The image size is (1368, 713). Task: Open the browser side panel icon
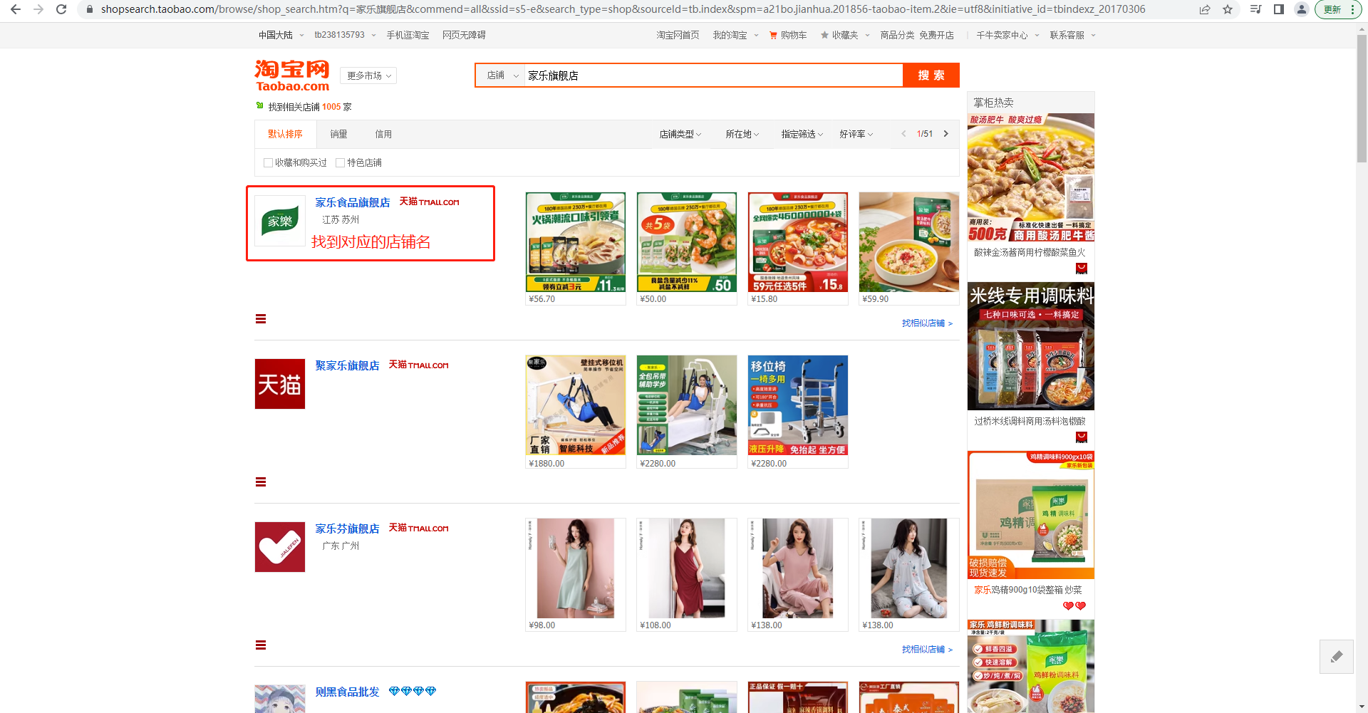coord(1279,9)
